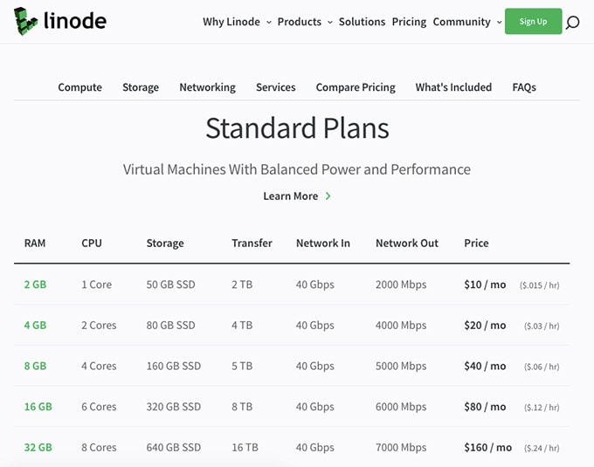Click the ($.12 / hr) hourly rate

click(x=542, y=408)
